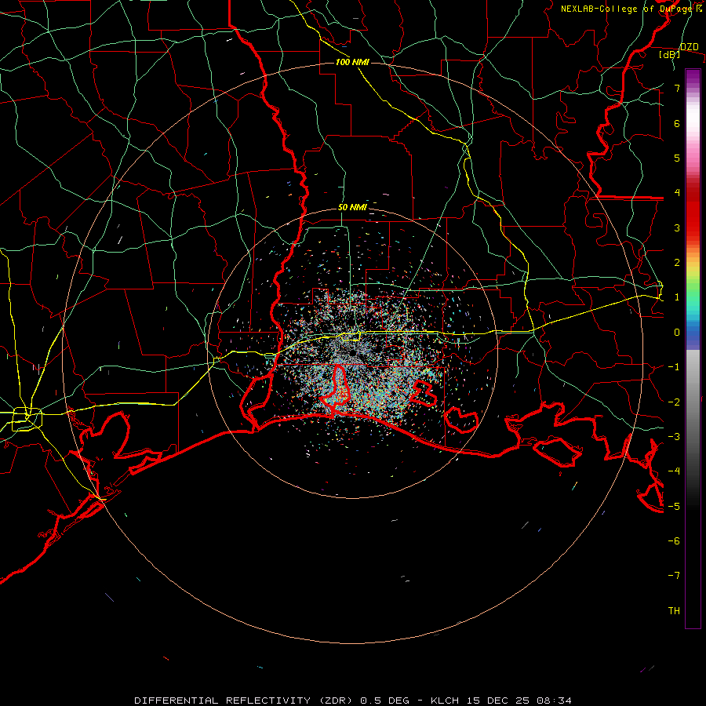706x706 pixels.
Task: Click the positive 7 value on color scale
Action: [x=677, y=88]
